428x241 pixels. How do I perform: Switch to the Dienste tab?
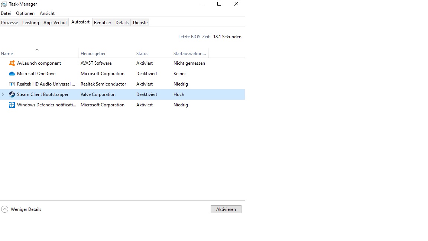tap(140, 23)
